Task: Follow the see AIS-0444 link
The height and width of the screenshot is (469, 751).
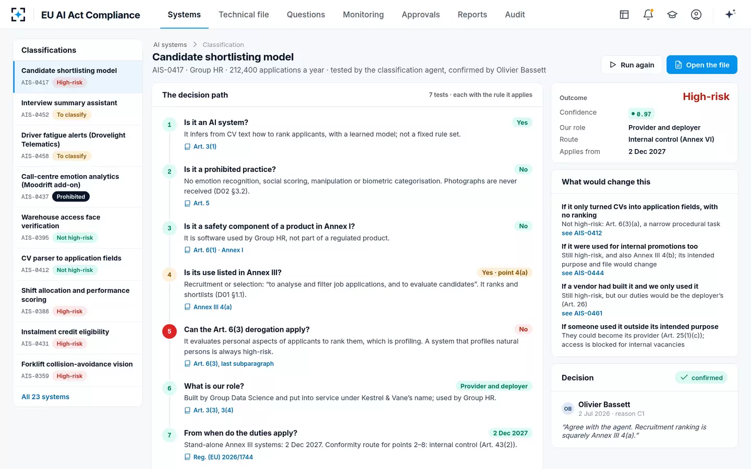Action: (583, 273)
